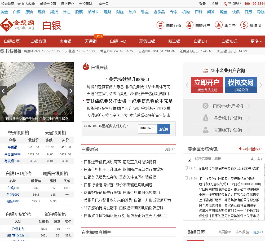Open the skyscraper carousel image
Viewport: 265px width, 241px height.
pos(37,92)
